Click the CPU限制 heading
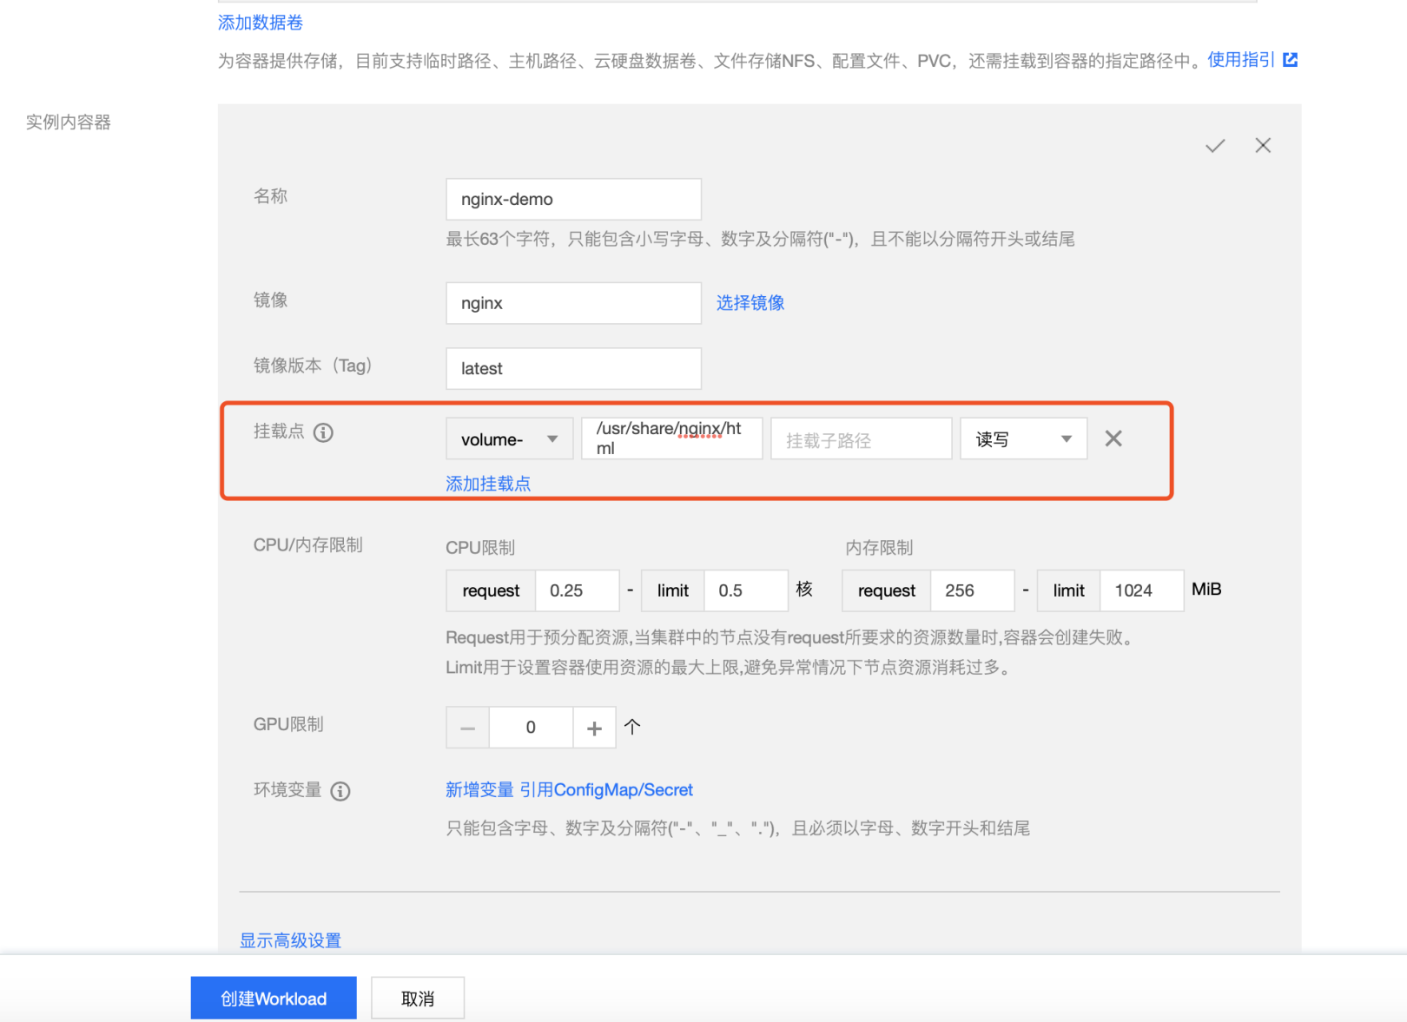 point(480,548)
